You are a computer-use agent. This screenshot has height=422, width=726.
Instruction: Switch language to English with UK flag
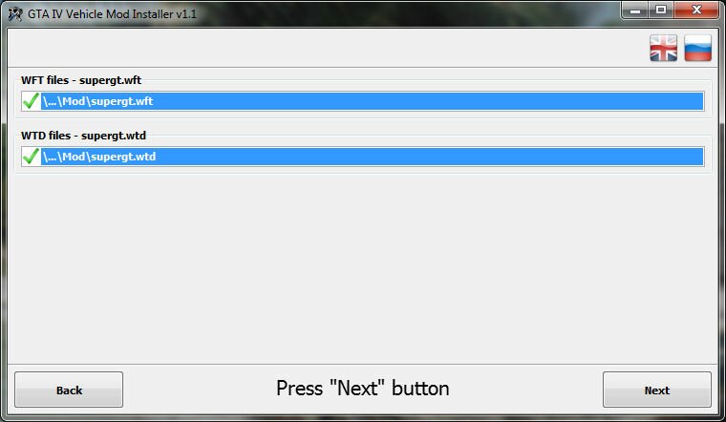(663, 49)
